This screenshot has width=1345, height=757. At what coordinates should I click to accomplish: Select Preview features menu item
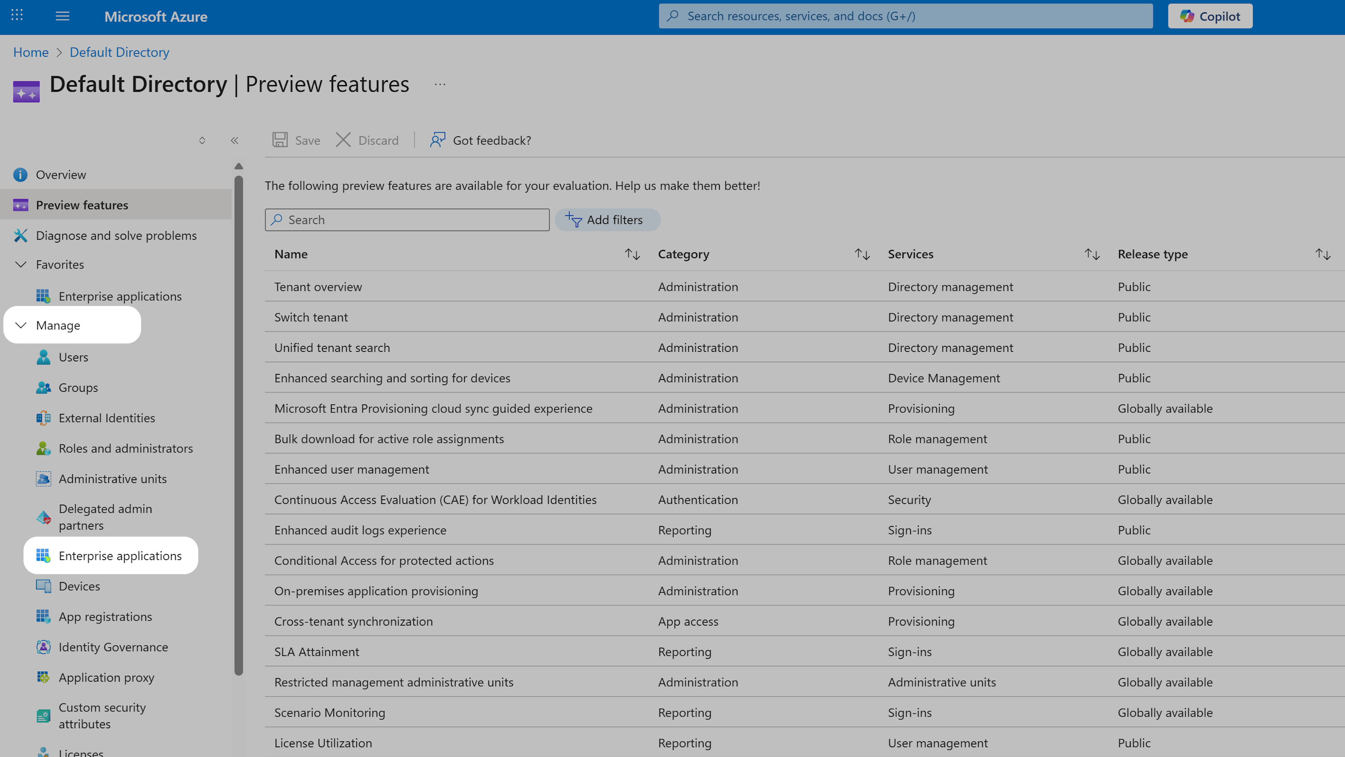click(x=116, y=205)
